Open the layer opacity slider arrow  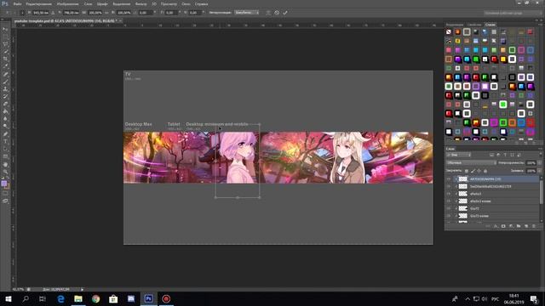coord(539,162)
